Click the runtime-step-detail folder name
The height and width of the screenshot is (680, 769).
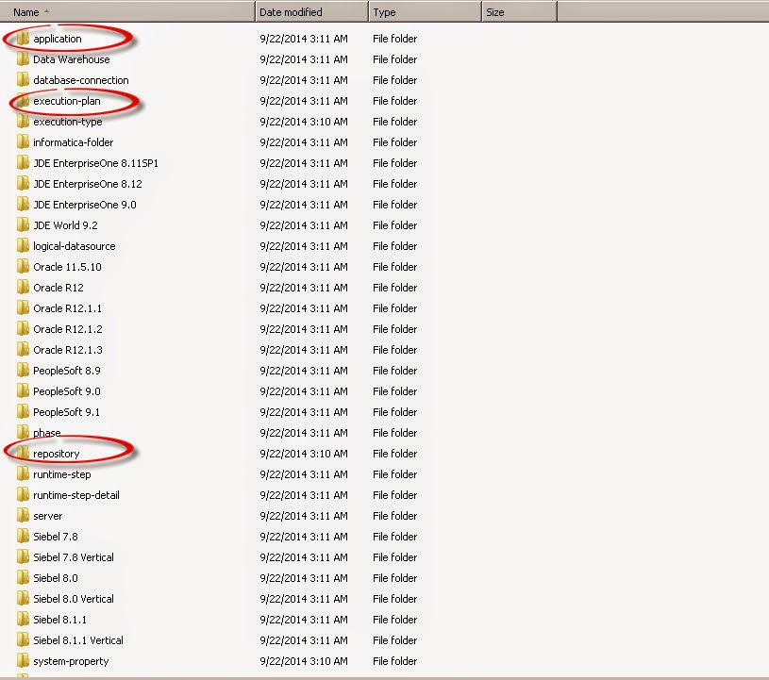75,495
